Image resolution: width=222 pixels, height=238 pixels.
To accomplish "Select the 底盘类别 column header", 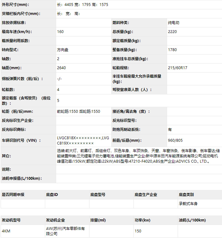I will tap(186, 195).
